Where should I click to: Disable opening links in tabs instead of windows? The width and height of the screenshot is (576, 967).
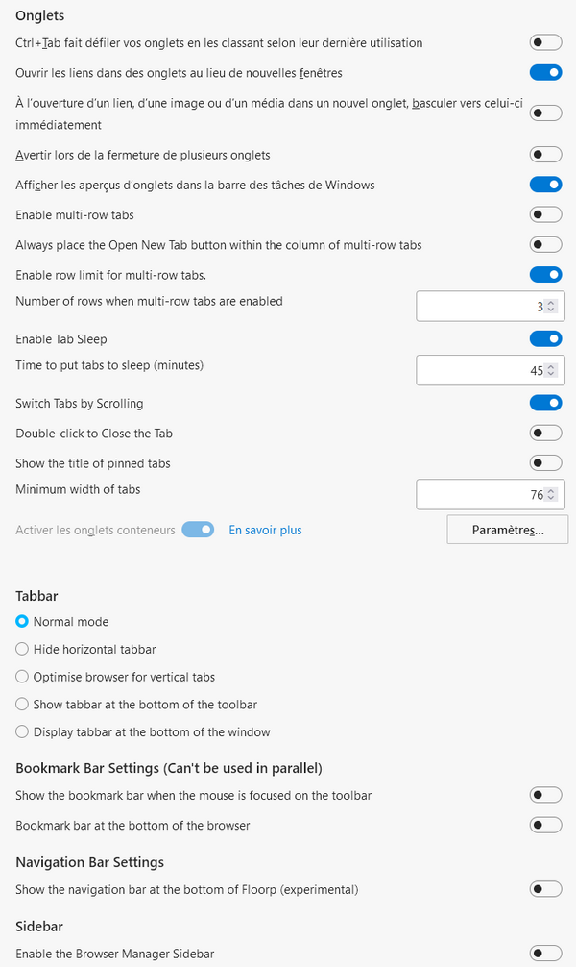click(x=545, y=72)
